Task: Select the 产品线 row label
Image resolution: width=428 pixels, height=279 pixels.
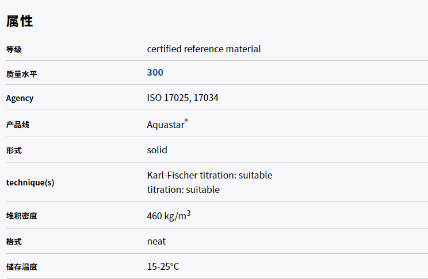Action: tap(17, 125)
